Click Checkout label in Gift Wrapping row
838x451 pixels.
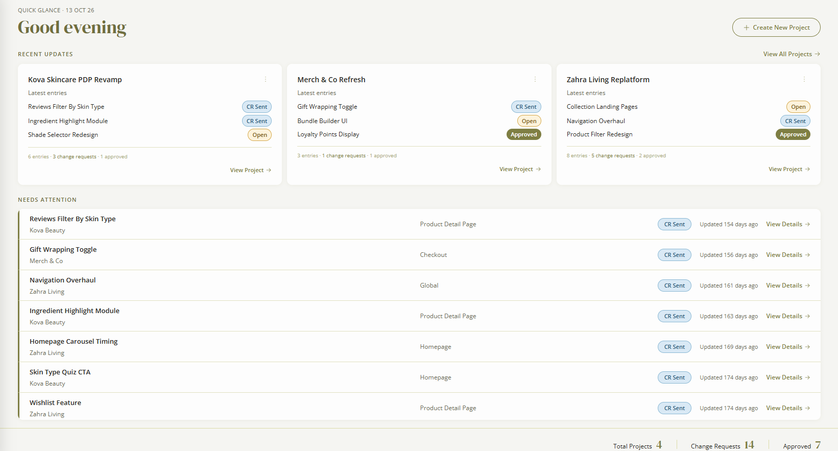(x=434, y=255)
